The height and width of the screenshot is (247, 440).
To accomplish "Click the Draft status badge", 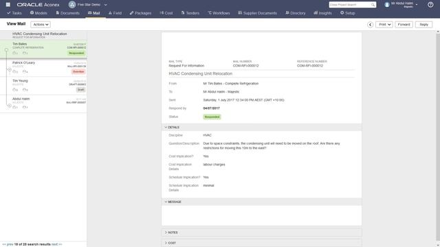I will (81, 90).
